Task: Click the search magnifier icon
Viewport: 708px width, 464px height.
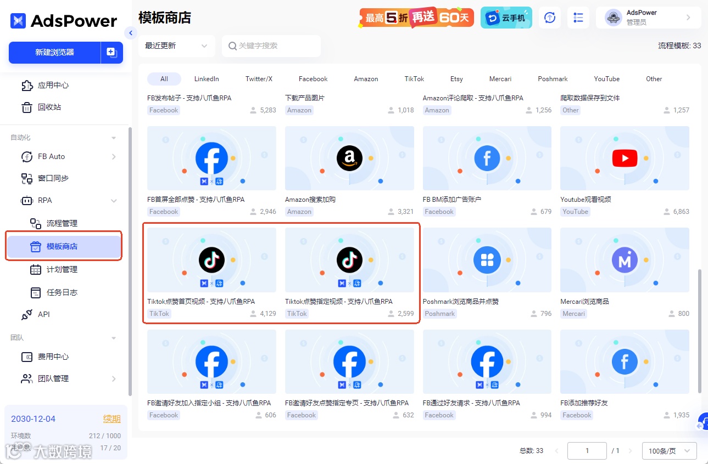Action: (233, 46)
